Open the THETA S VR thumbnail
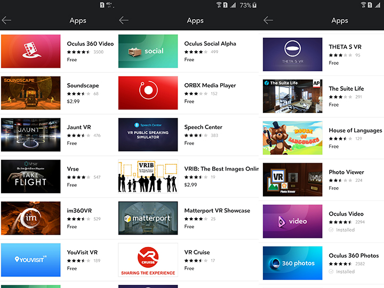 point(292,54)
